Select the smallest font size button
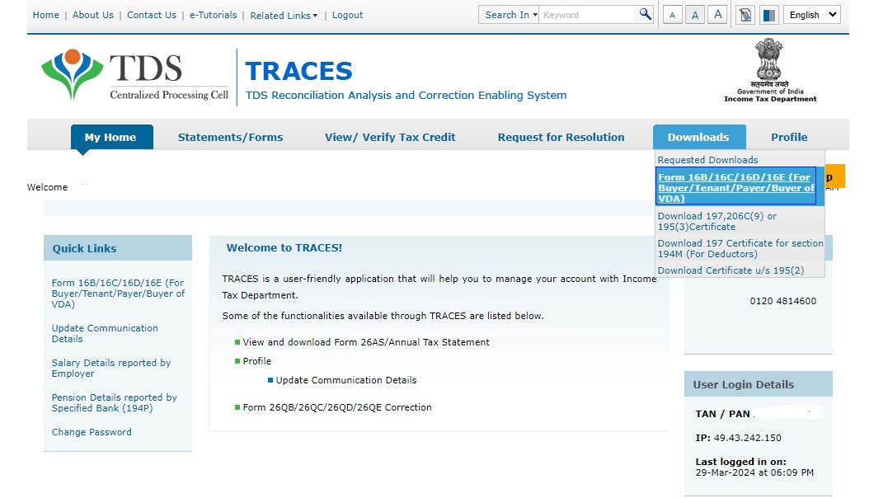Viewport: 888px width, 498px height. 672,15
